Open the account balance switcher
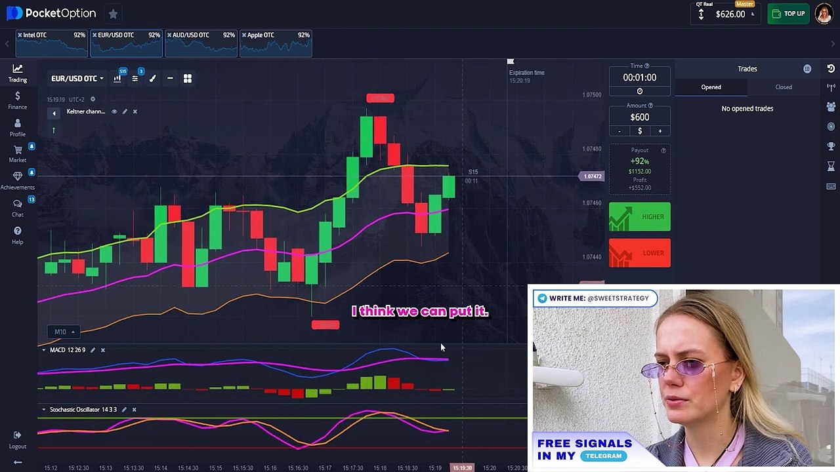The width and height of the screenshot is (840, 472). [x=726, y=13]
